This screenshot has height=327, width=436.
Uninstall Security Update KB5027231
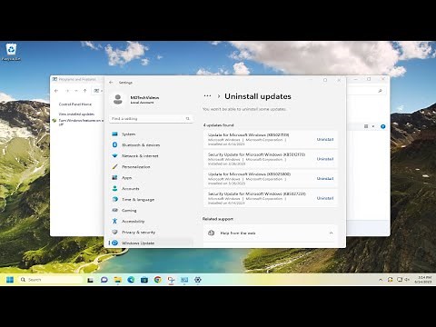click(325, 198)
